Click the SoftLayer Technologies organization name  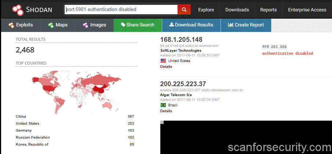coord(181,51)
